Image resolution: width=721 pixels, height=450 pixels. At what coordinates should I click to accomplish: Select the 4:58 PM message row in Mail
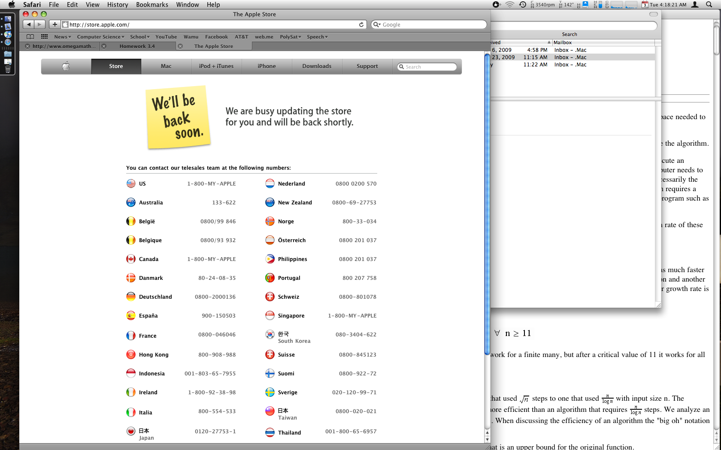pos(573,50)
